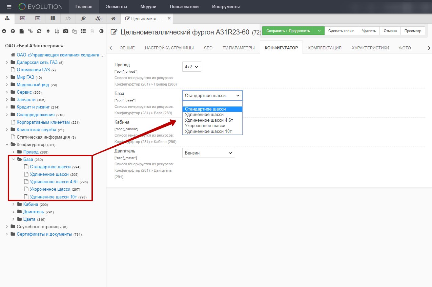Open tree sorting options up-down arrows icon
Screen dimensions: 432x287
click(48, 31)
